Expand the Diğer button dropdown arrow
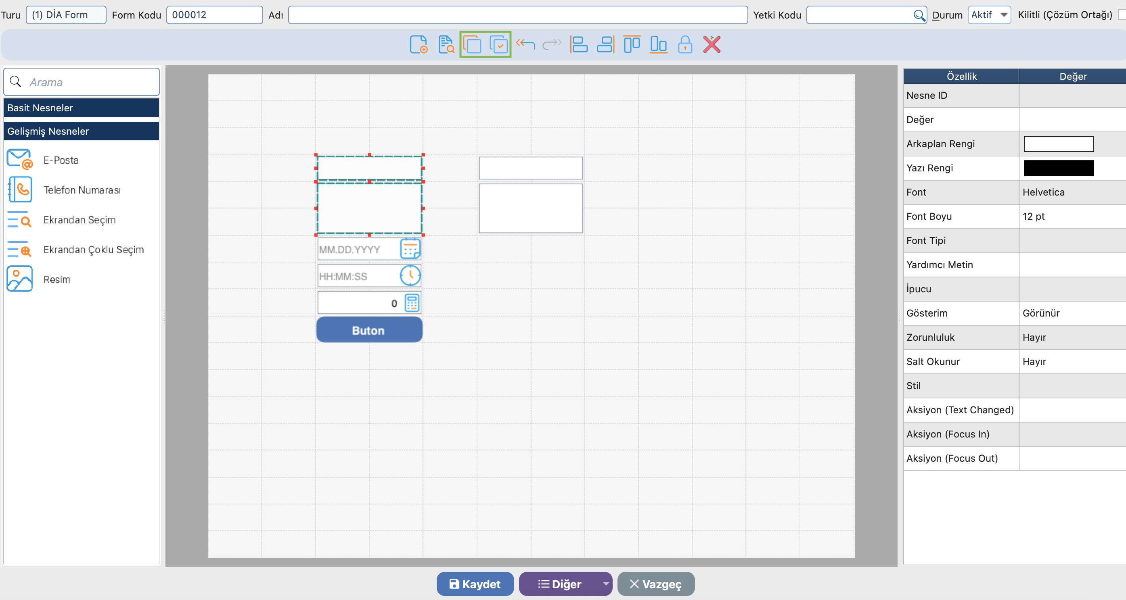Screen dimensions: 1126x600 coord(605,584)
